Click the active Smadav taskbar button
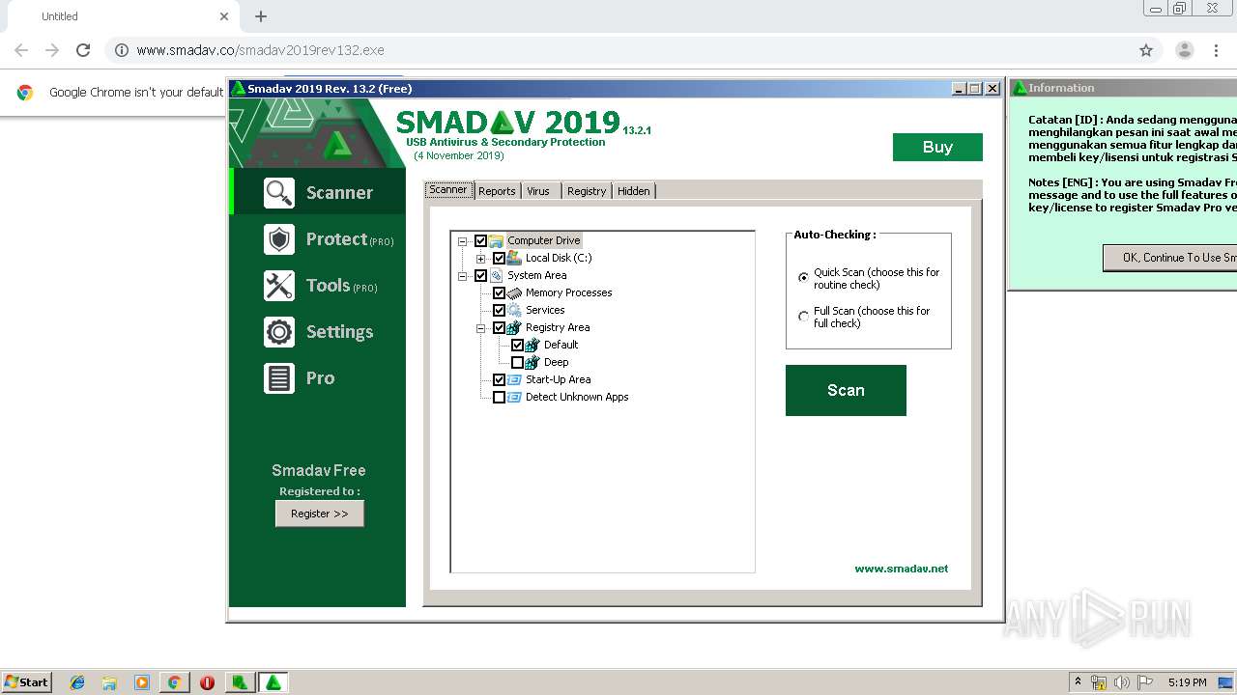Viewport: 1237px width, 695px height. [x=273, y=682]
